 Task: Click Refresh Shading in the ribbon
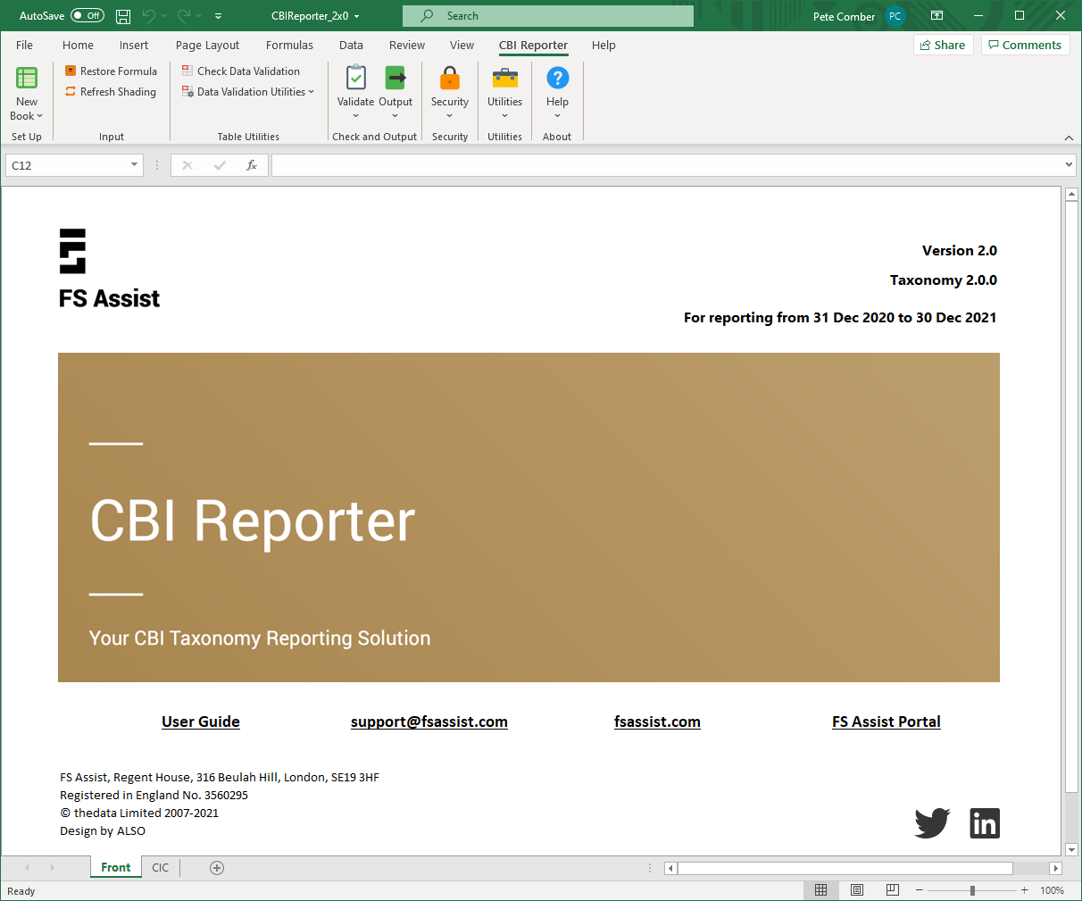click(110, 92)
